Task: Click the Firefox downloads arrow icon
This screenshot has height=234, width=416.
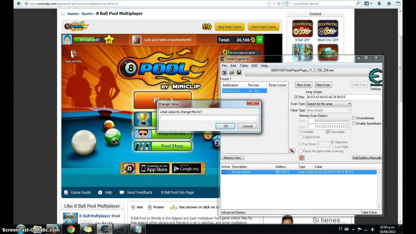Action: (379, 4)
